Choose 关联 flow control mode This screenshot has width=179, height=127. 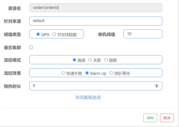pyautogui.click(x=90, y=60)
